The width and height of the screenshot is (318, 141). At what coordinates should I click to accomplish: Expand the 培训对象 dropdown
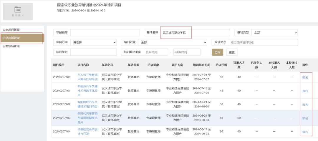click(x=172, y=42)
